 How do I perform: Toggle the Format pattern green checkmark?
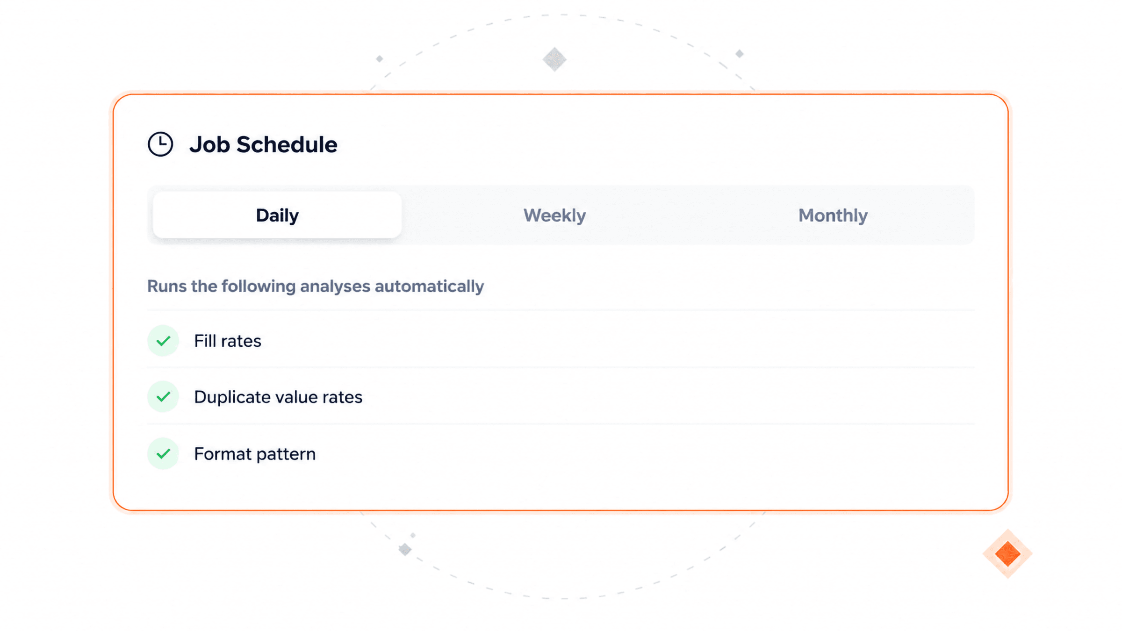click(163, 453)
